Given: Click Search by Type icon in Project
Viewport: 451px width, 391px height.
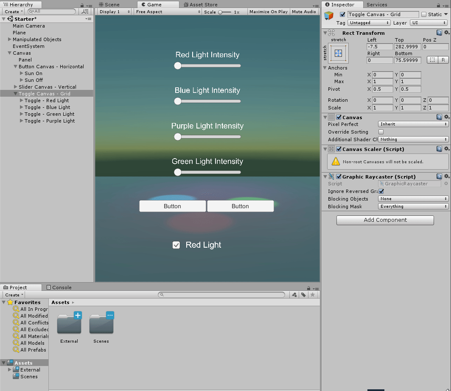Looking at the screenshot, I should click(294, 295).
